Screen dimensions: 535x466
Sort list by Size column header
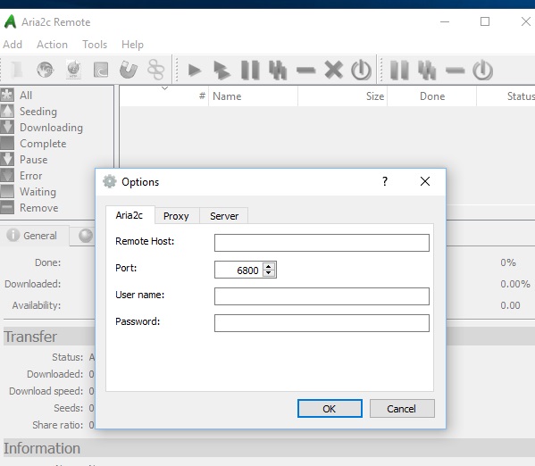tap(343, 96)
